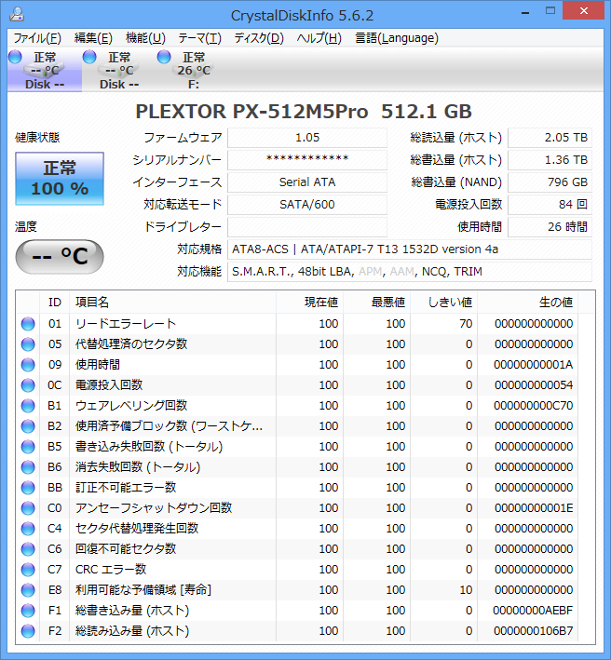
Task: Click the status orb for row B6 消去失敗回数
Action: pos(28,467)
